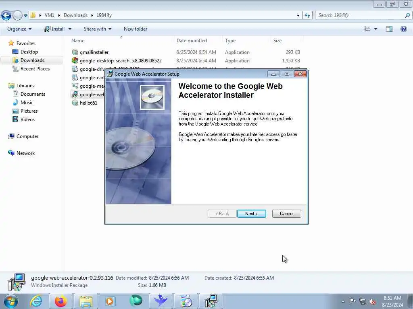Open the recent pages dropdown arrow
The height and width of the screenshot is (309, 413).
[25, 16]
